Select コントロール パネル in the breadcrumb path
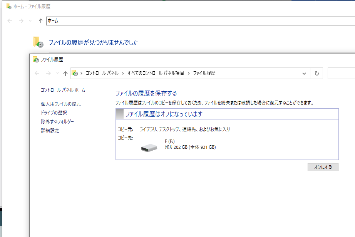Screen dimensions: 355x237 (x=102, y=73)
